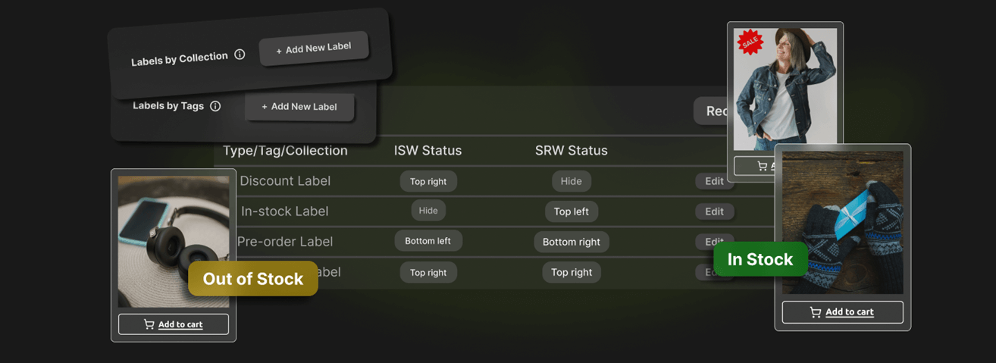Image resolution: width=996 pixels, height=363 pixels.
Task: Click In-stock Label ISW Hide status
Action: 428,211
